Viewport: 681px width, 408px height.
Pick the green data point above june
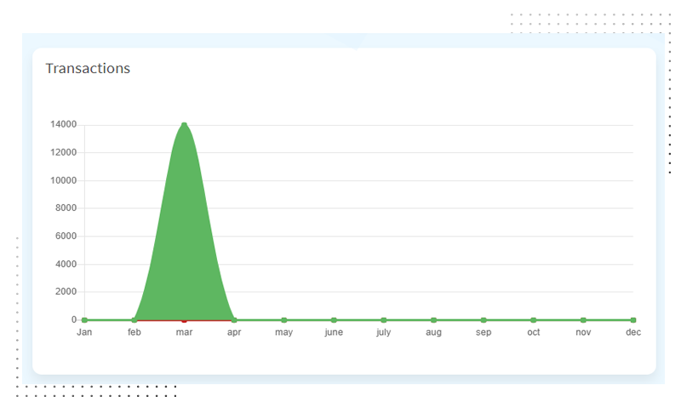pos(334,320)
